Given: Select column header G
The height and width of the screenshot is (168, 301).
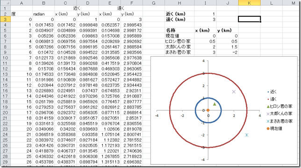Looking at the screenshot, I should (x=154, y=3).
